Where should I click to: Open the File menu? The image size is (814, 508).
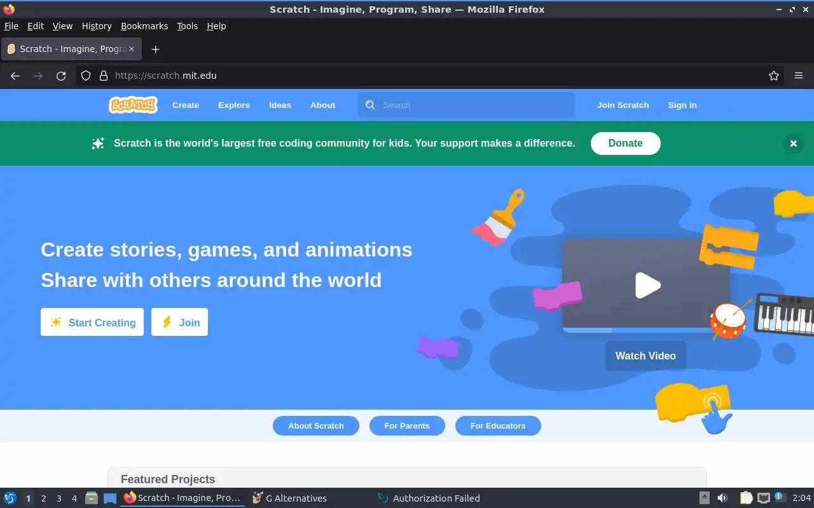[x=11, y=26]
